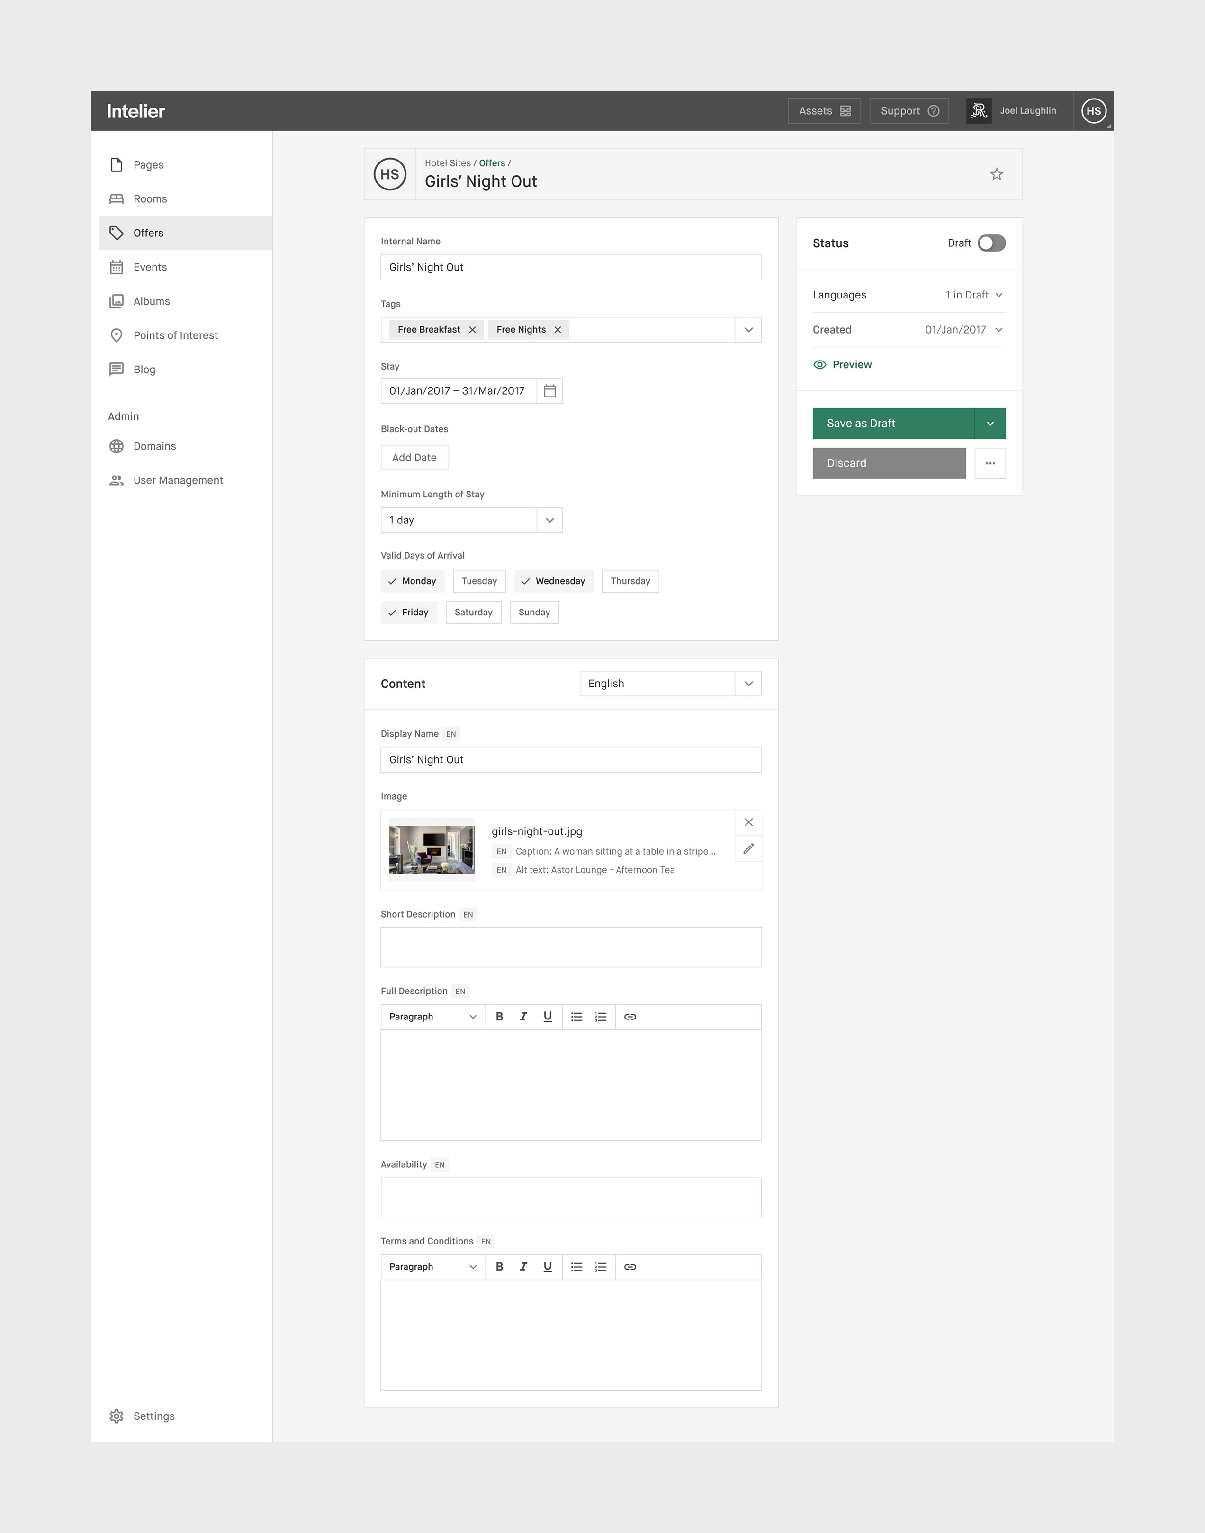Screen dimensions: 1205x1533
Task: Remove girls-night-out.jpg using the X icon
Action: [748, 822]
